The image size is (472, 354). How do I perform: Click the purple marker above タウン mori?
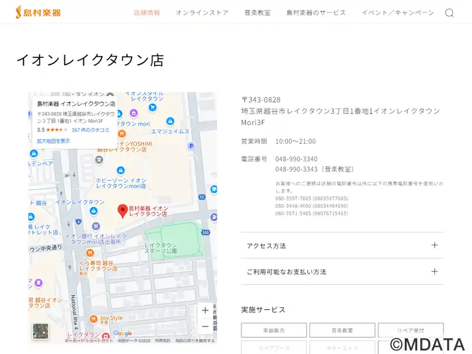(134, 113)
